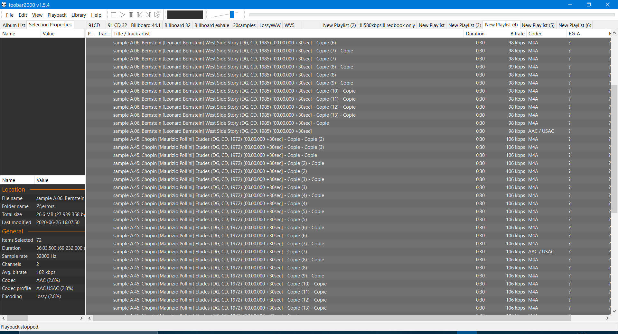
Task: Open the Playback menu
Action: click(57, 15)
